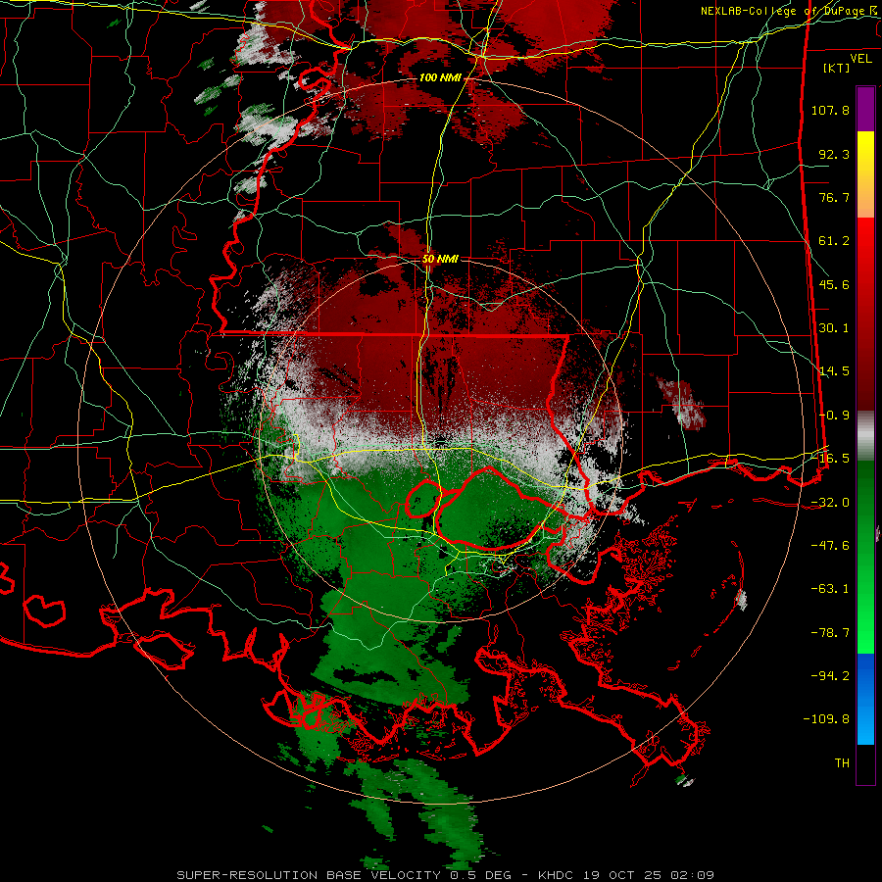The width and height of the screenshot is (882, 882).
Task: Click the 61.2 legend value
Action: pyautogui.click(x=834, y=241)
